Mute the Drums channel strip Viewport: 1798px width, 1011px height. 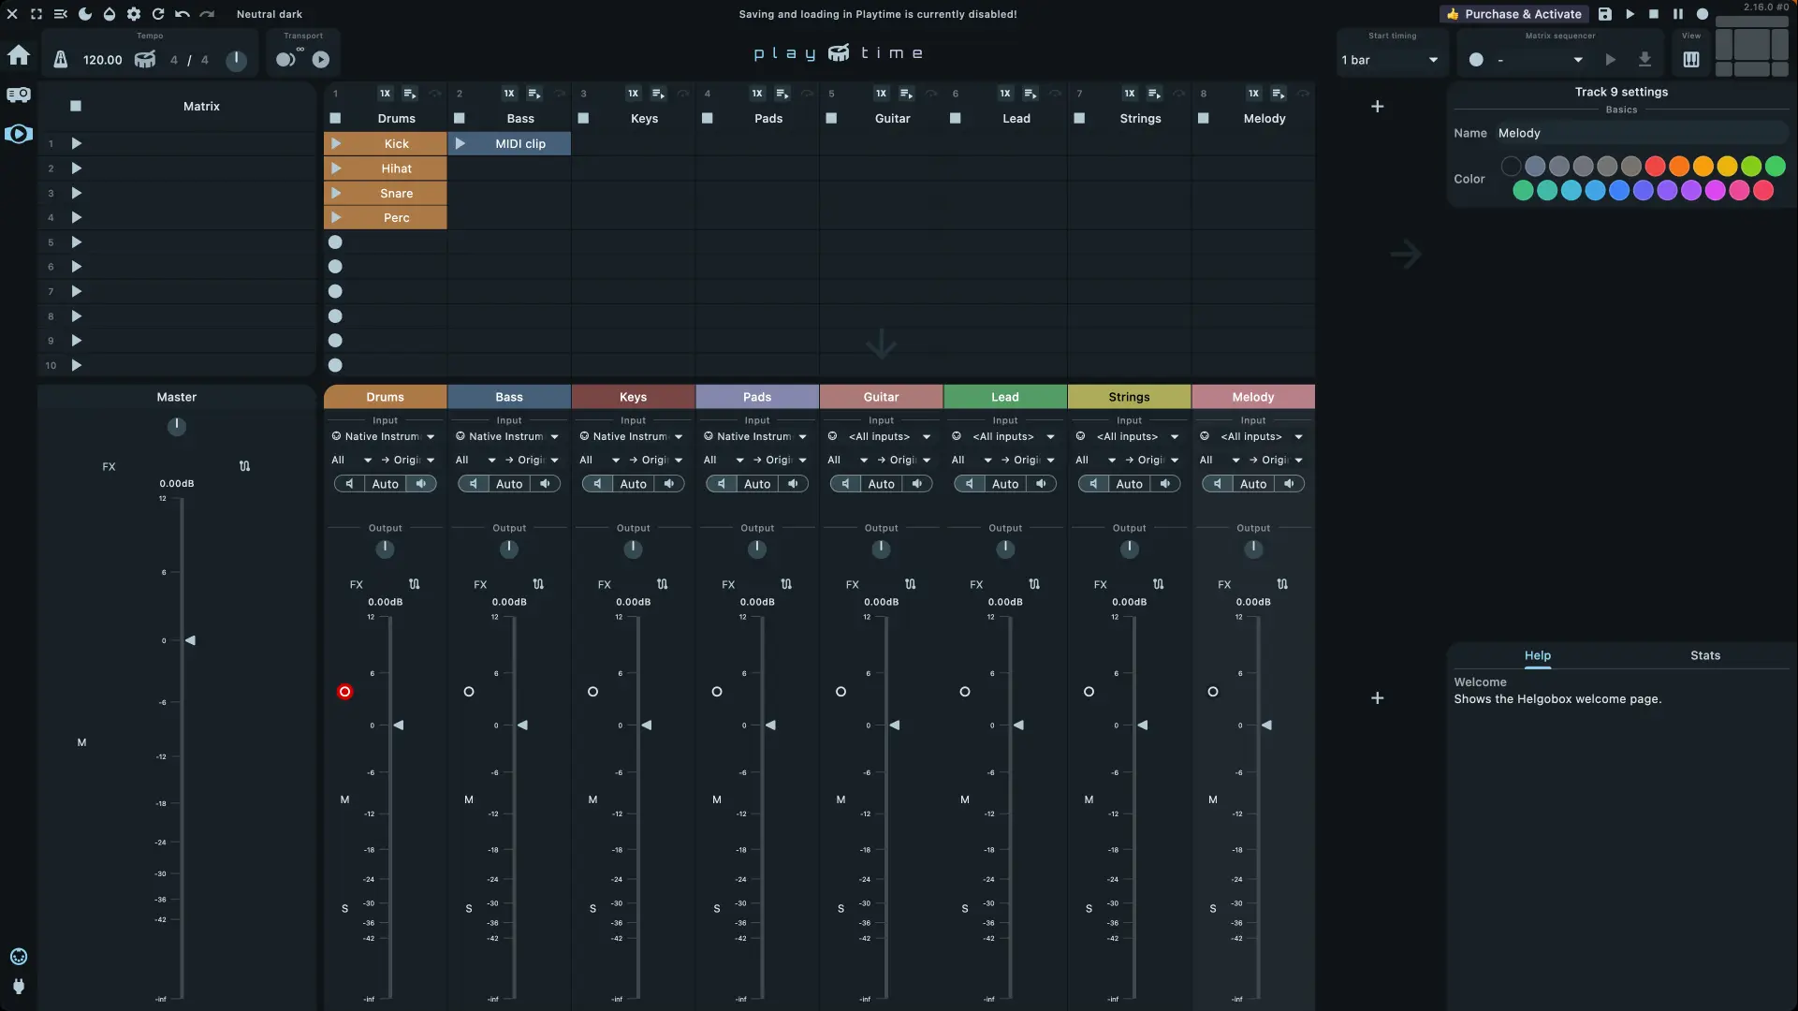point(344,799)
